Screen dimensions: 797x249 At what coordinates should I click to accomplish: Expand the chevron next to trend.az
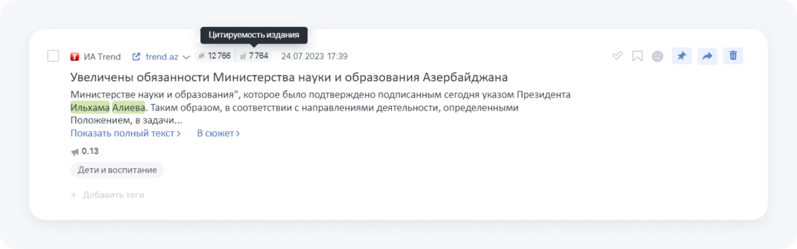186,57
